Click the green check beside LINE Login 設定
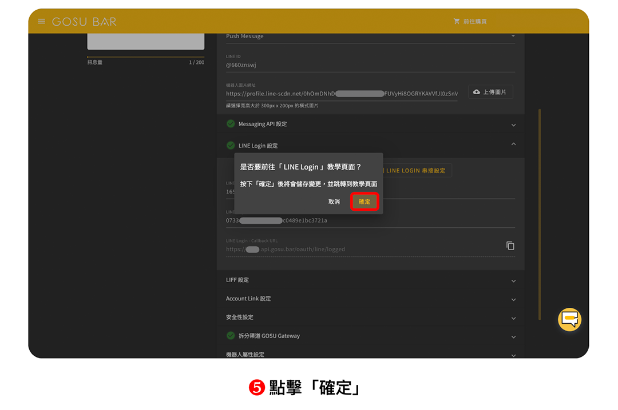The width and height of the screenshot is (618, 410). 231,146
